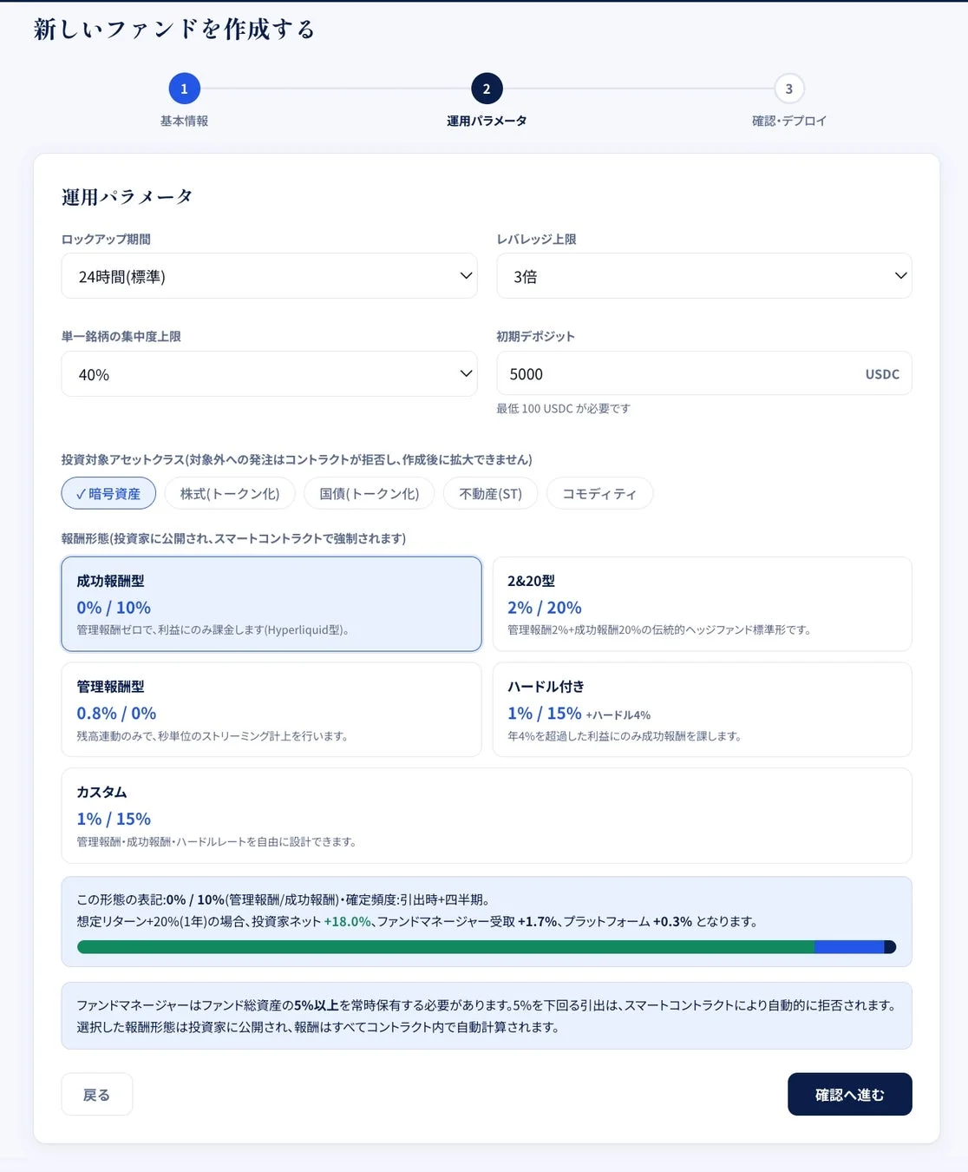Select the 管理報酬型 0.8% / 0% card
968x1172 pixels.
click(x=271, y=709)
